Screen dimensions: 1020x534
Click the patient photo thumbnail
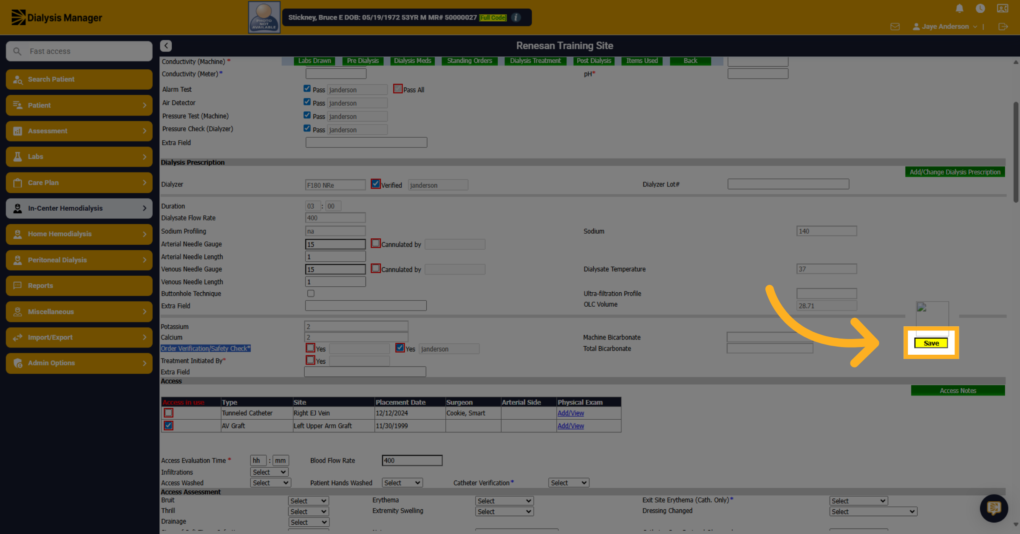point(264,17)
